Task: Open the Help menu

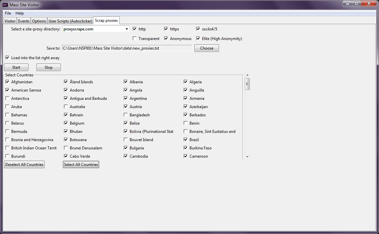Action: click(x=20, y=13)
